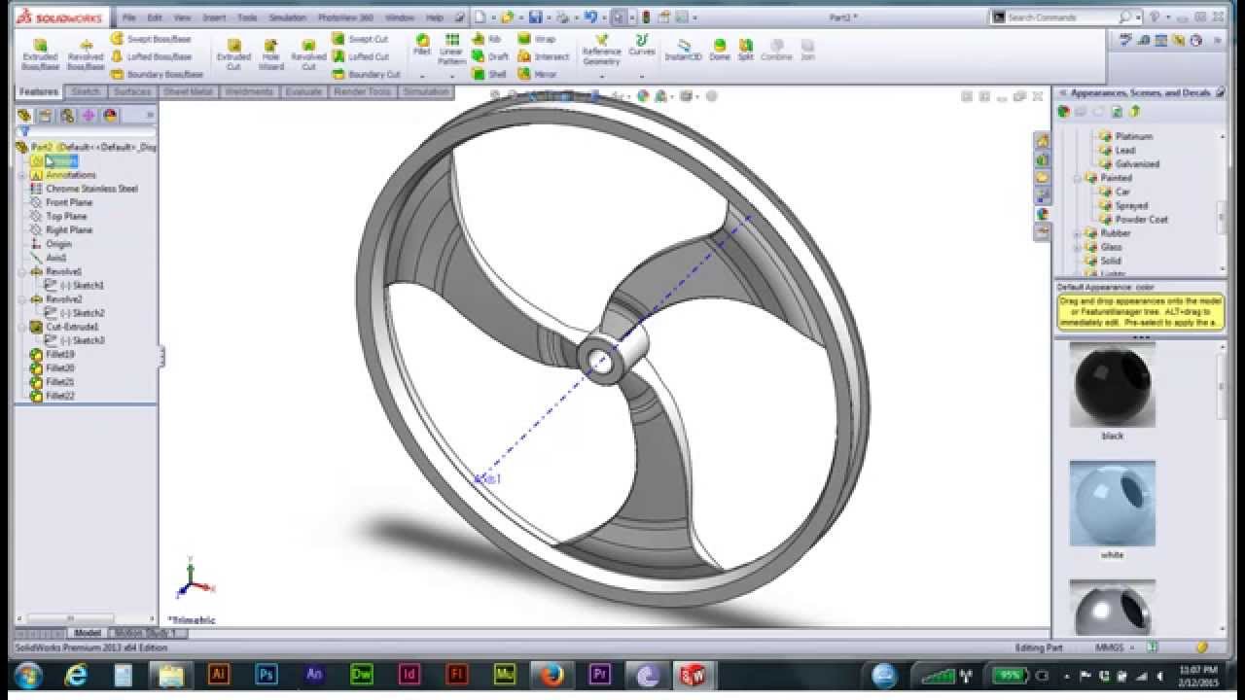Screen dimensions: 1245x700
Task: Select the Draft tool
Action: tap(490, 56)
